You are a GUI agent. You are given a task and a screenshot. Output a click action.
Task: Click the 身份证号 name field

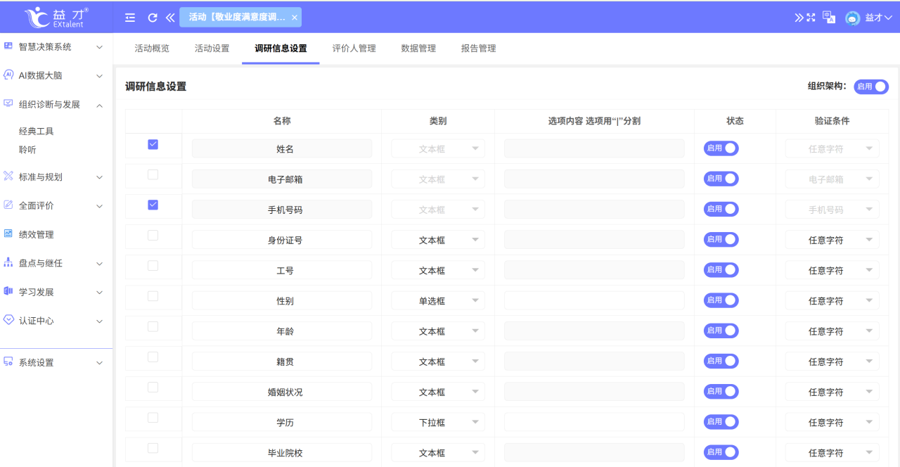[282, 240]
